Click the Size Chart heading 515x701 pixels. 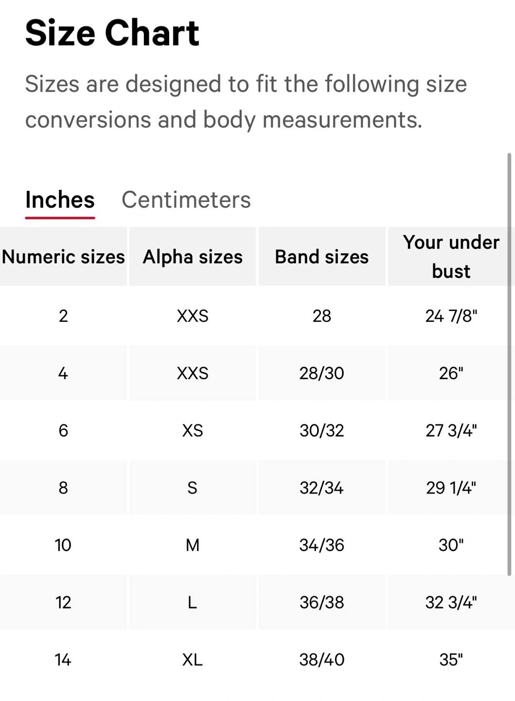[112, 33]
